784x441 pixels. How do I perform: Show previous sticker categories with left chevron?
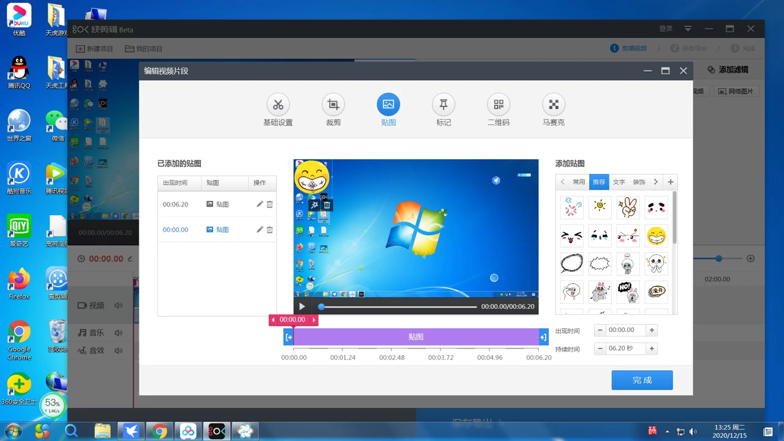562,182
